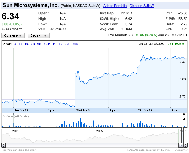The width and height of the screenshot is (189, 153).
Task: Set chart zoom to 3m
Action: [33, 44]
